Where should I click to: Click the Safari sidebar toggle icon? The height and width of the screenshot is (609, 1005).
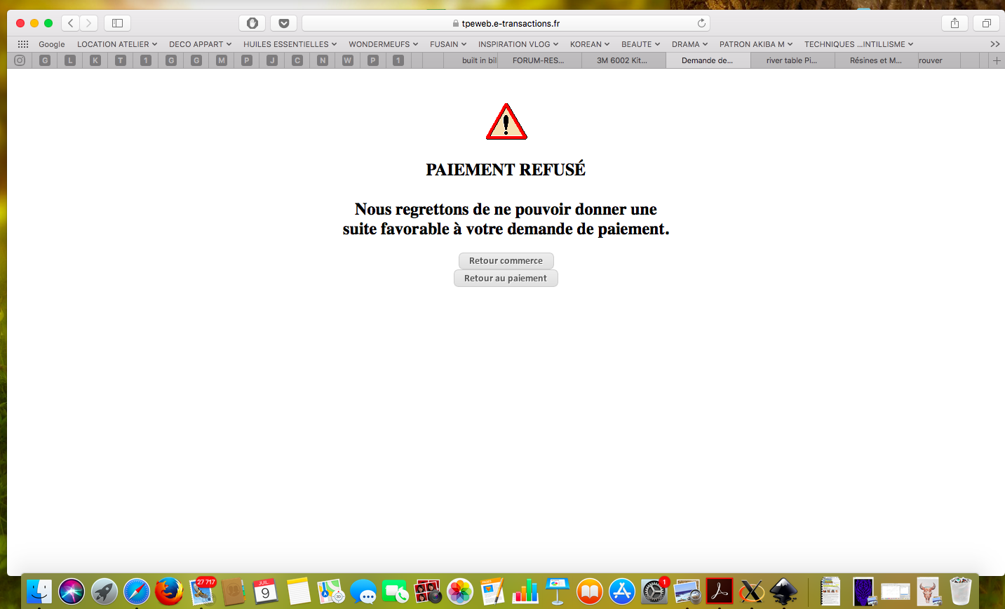coord(117,23)
